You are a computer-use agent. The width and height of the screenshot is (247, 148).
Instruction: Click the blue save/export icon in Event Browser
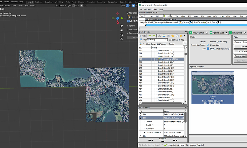coord(177,36)
